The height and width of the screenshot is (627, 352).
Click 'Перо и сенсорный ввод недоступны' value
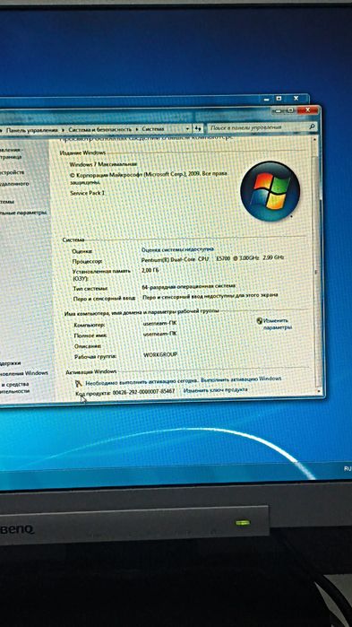(210, 296)
